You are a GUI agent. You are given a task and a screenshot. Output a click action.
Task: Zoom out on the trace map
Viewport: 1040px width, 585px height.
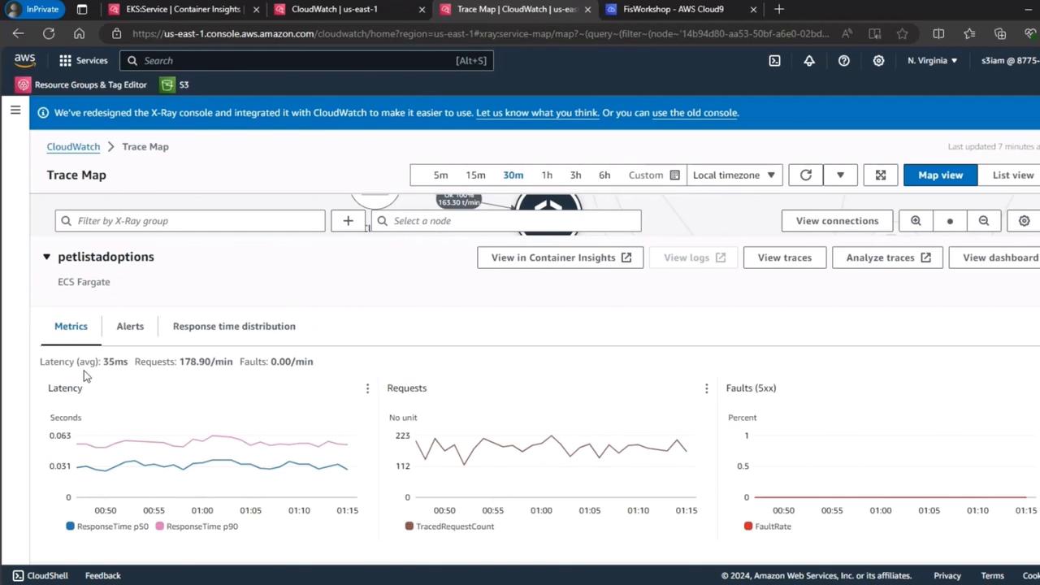pos(983,221)
